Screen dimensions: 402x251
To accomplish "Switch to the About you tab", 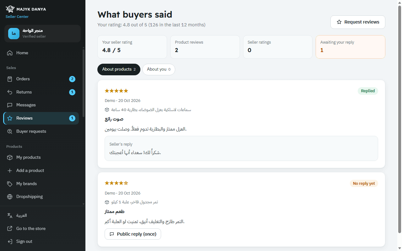I will point(159,69).
